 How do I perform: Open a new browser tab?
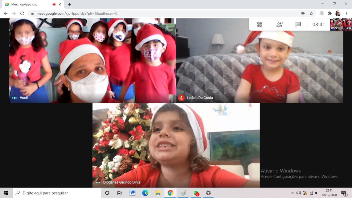click(70, 4)
